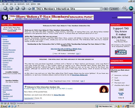The width and height of the screenshot is (135, 108).
Task: Open the Window menu
Action: tap(33, 4)
